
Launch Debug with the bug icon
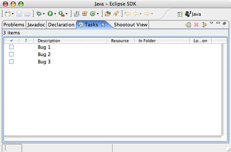pos(39,14)
